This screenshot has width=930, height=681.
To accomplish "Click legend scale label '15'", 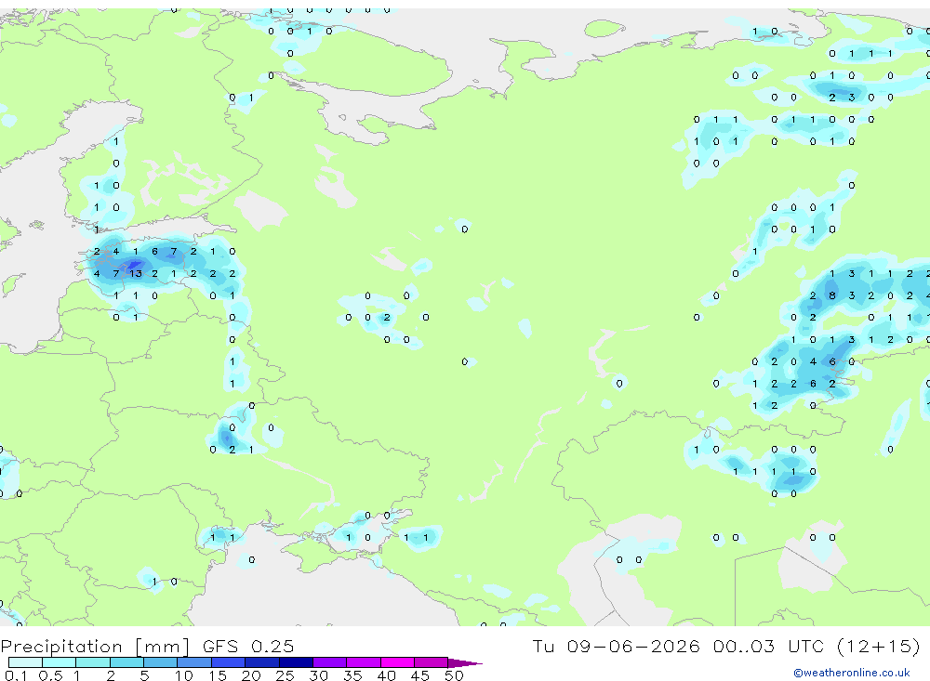I will coord(218,675).
